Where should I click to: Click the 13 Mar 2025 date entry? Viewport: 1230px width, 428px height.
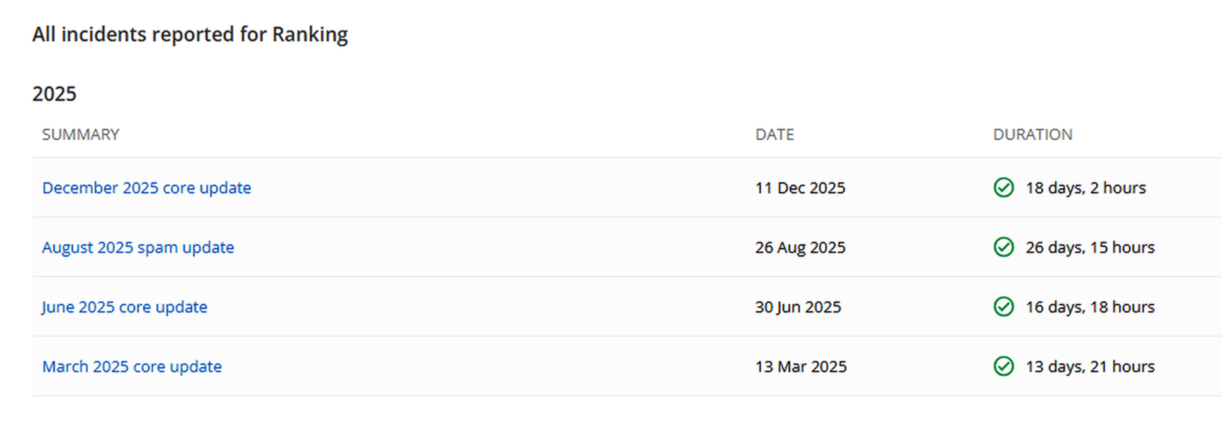[x=800, y=367]
